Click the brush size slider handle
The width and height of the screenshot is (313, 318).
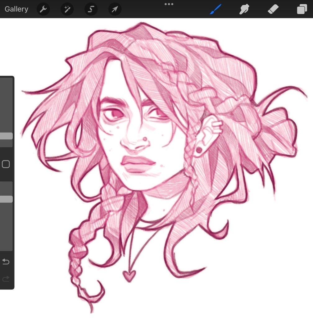[x=6, y=136]
